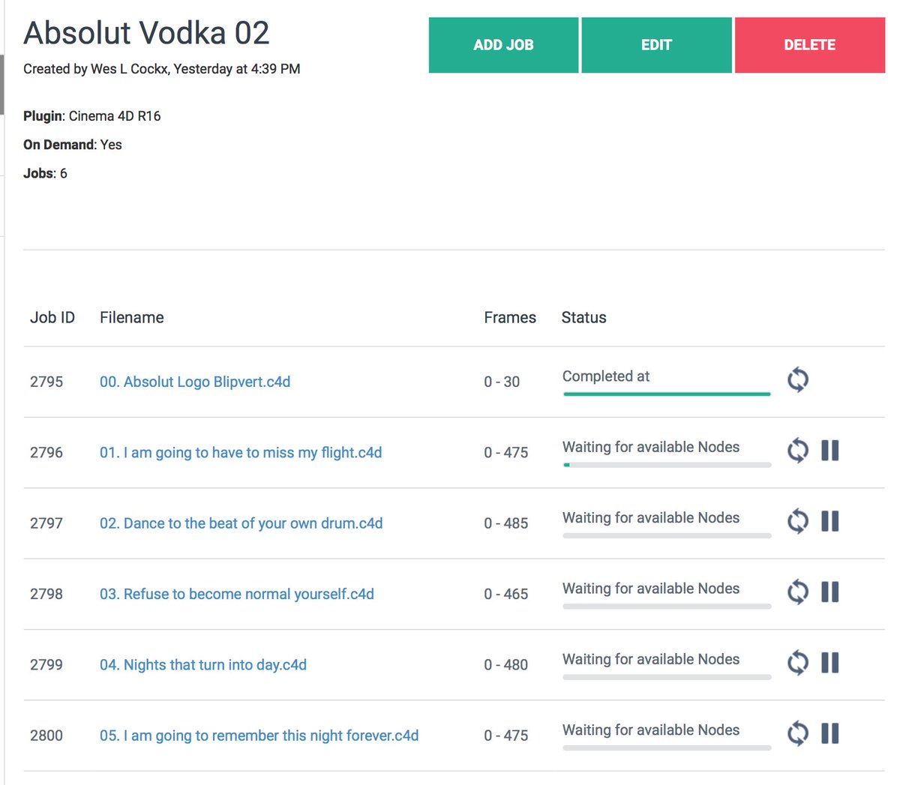This screenshot has height=785, width=900.
Task: Click the Frames column header
Action: 510,317
